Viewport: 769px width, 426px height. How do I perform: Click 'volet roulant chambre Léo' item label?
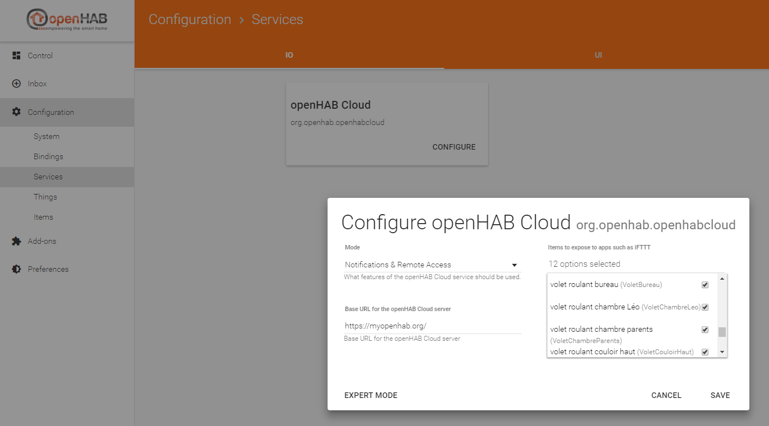[595, 307]
